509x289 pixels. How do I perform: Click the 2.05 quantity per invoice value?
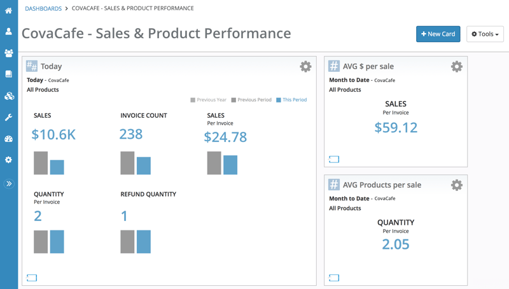pos(395,244)
